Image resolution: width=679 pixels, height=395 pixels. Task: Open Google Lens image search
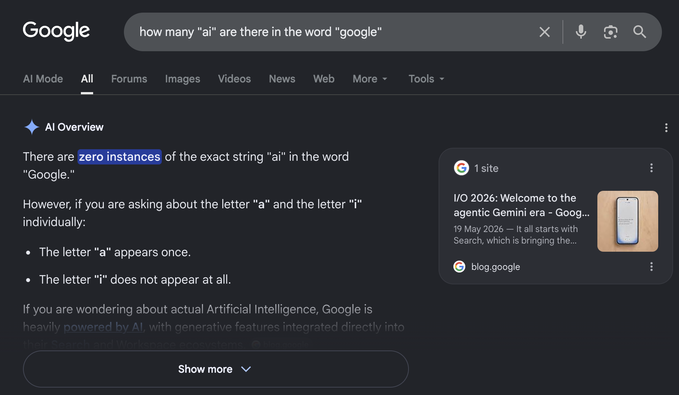610,32
